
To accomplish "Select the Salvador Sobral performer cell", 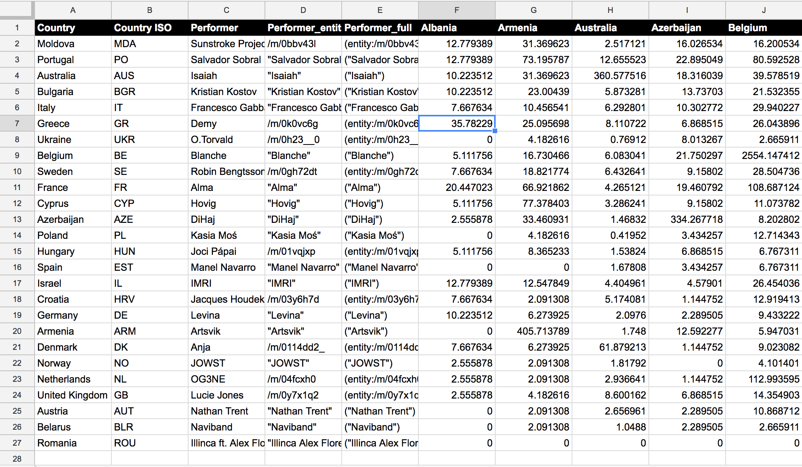I will tap(226, 60).
